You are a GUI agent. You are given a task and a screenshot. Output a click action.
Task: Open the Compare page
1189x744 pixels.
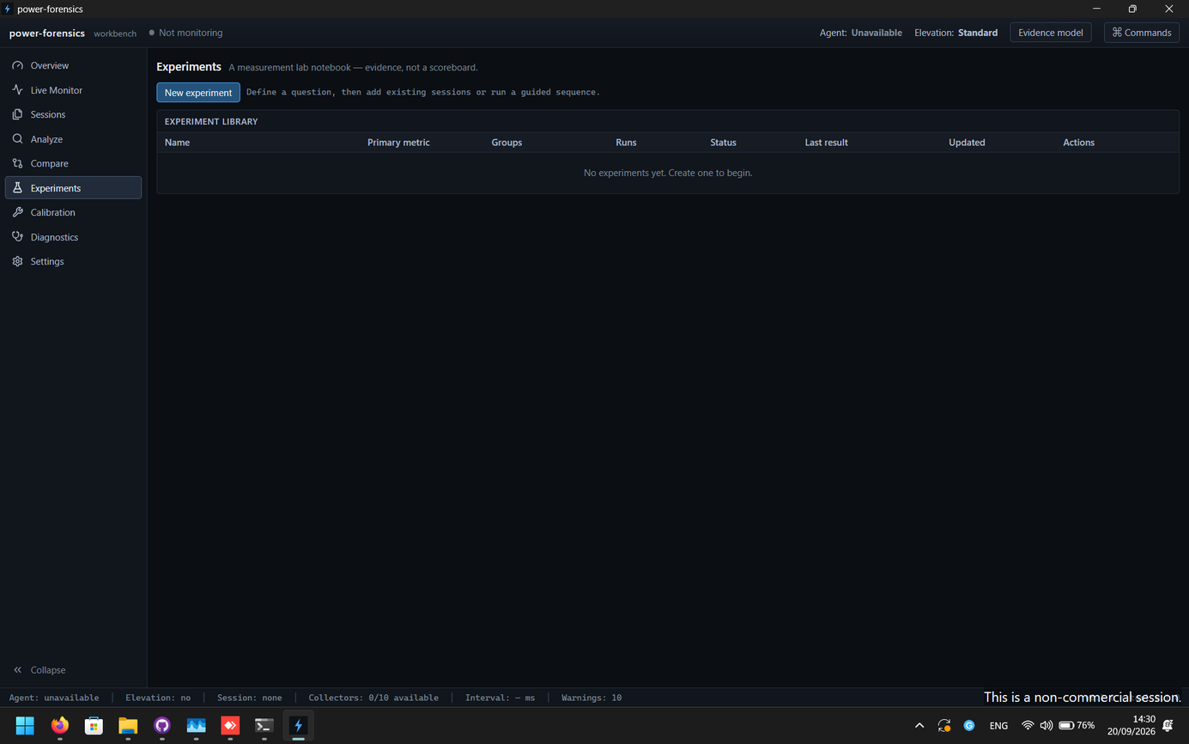[x=73, y=163]
